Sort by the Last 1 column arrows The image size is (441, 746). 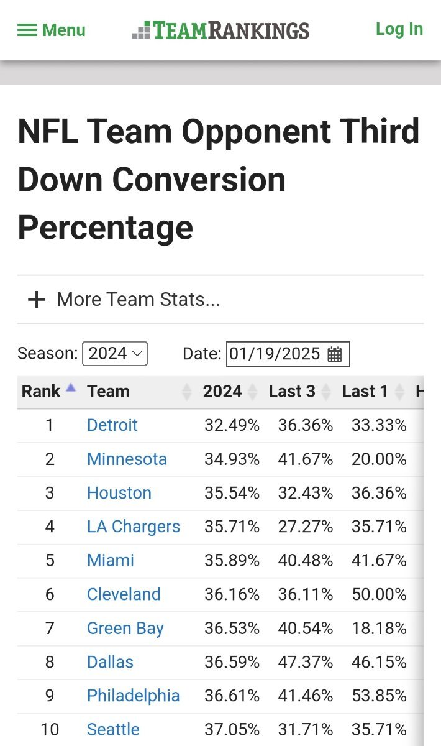coord(399,392)
